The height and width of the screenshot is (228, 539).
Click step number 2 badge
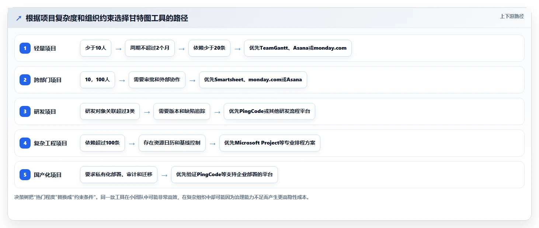(x=25, y=80)
